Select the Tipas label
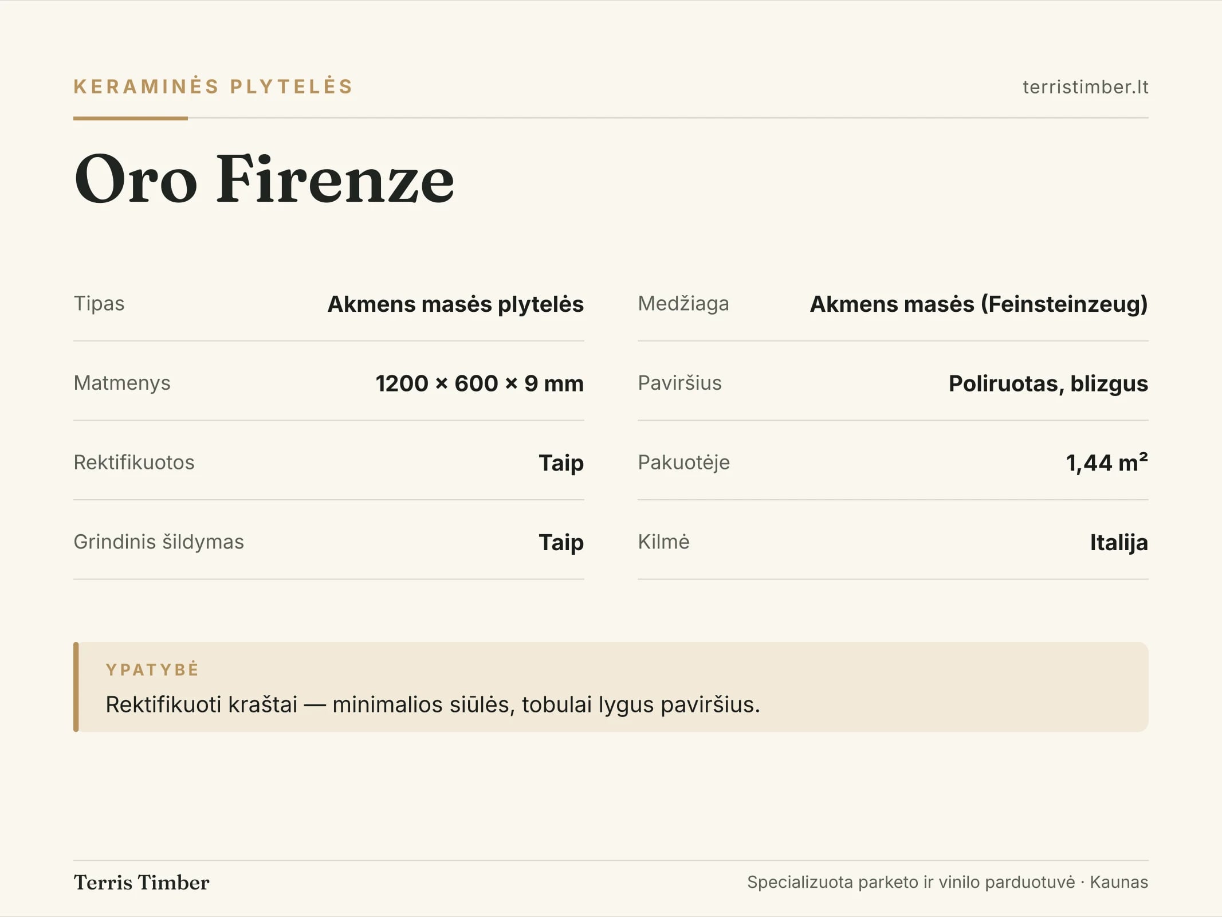The width and height of the screenshot is (1222, 917). point(99,304)
